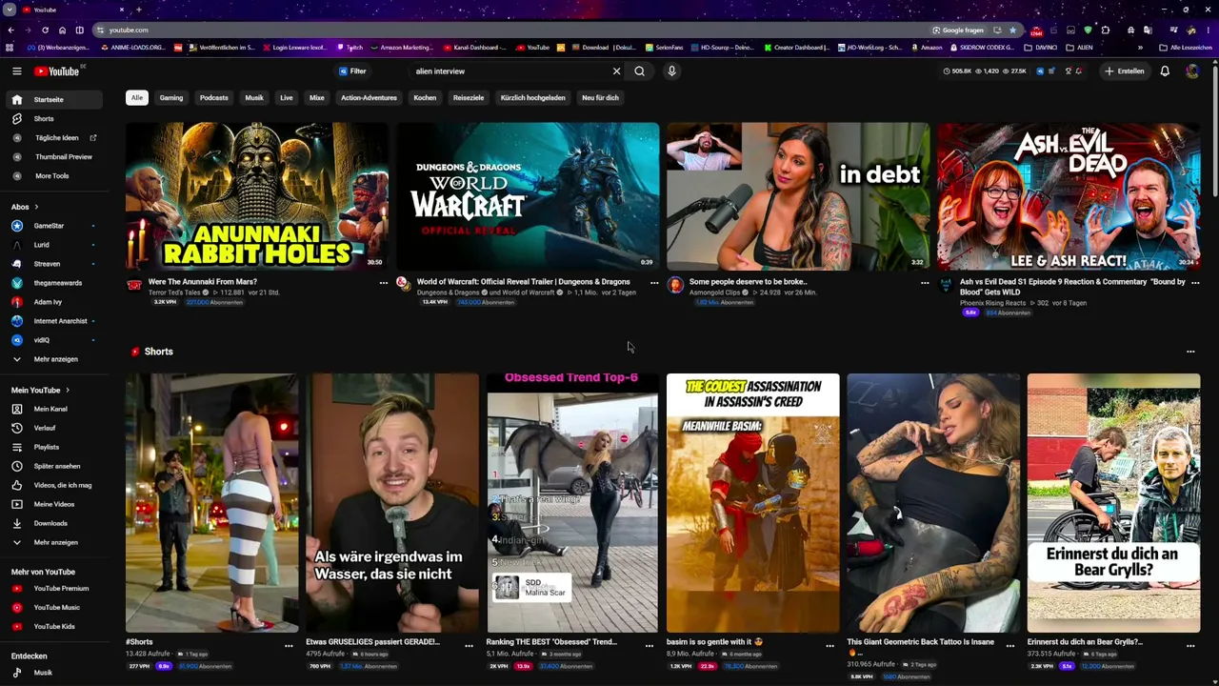The height and width of the screenshot is (686, 1219).
Task: Open YouTube Music in the sidebar
Action: (54, 608)
